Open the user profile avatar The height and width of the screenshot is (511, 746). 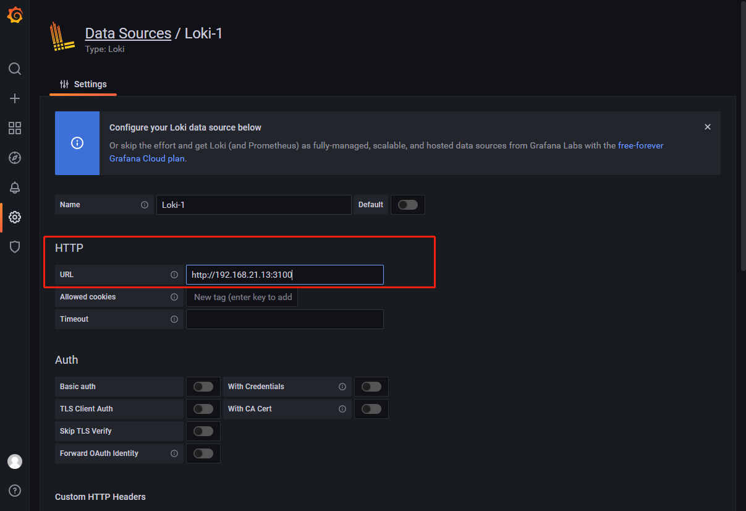point(15,462)
